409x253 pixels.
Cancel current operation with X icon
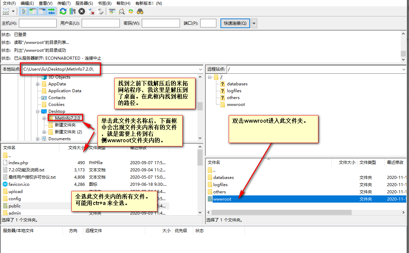(x=82, y=11)
